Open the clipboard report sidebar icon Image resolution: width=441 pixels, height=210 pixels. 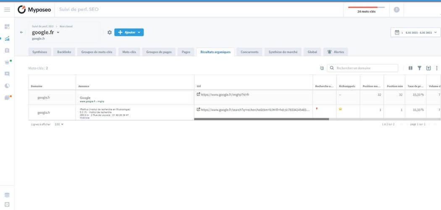7,50
